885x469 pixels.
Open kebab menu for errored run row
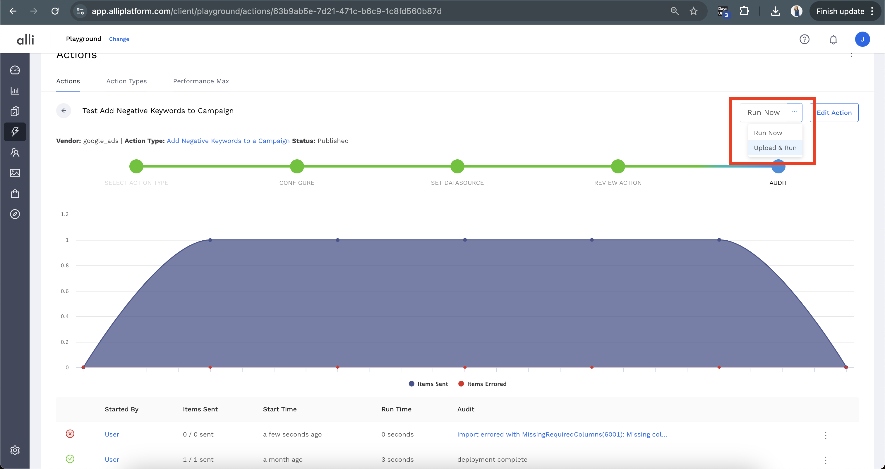click(825, 435)
